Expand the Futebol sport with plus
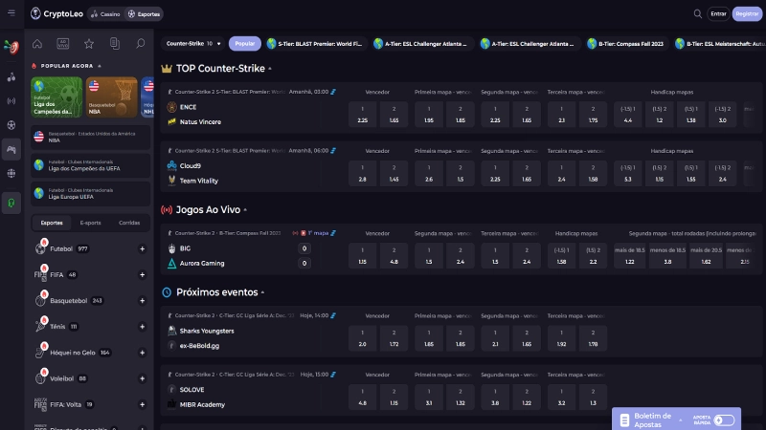 point(142,248)
